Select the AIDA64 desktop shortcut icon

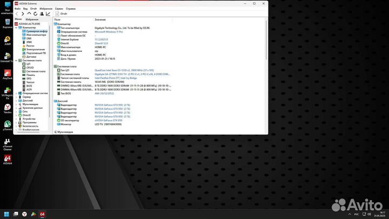click(8, 159)
